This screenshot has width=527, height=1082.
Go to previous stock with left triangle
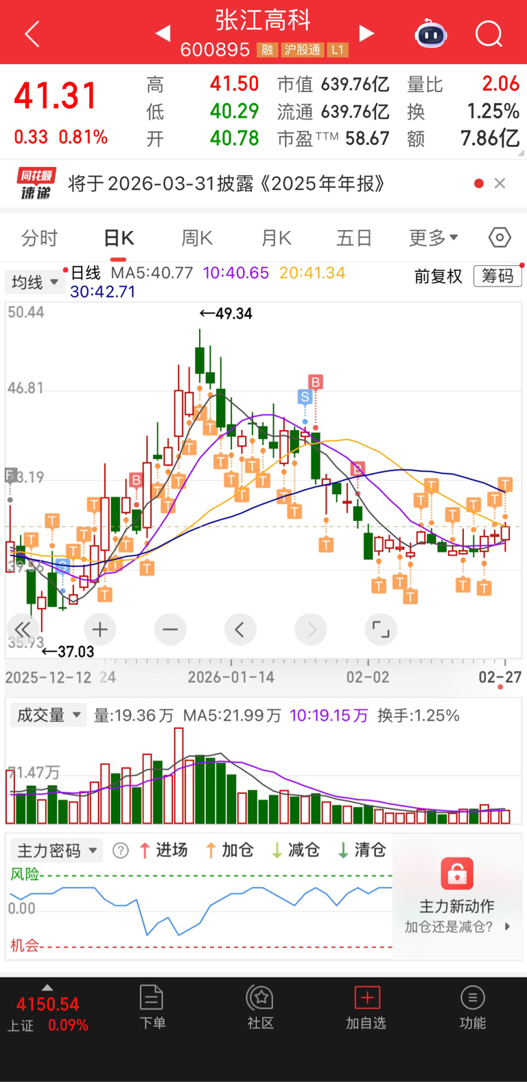163,33
